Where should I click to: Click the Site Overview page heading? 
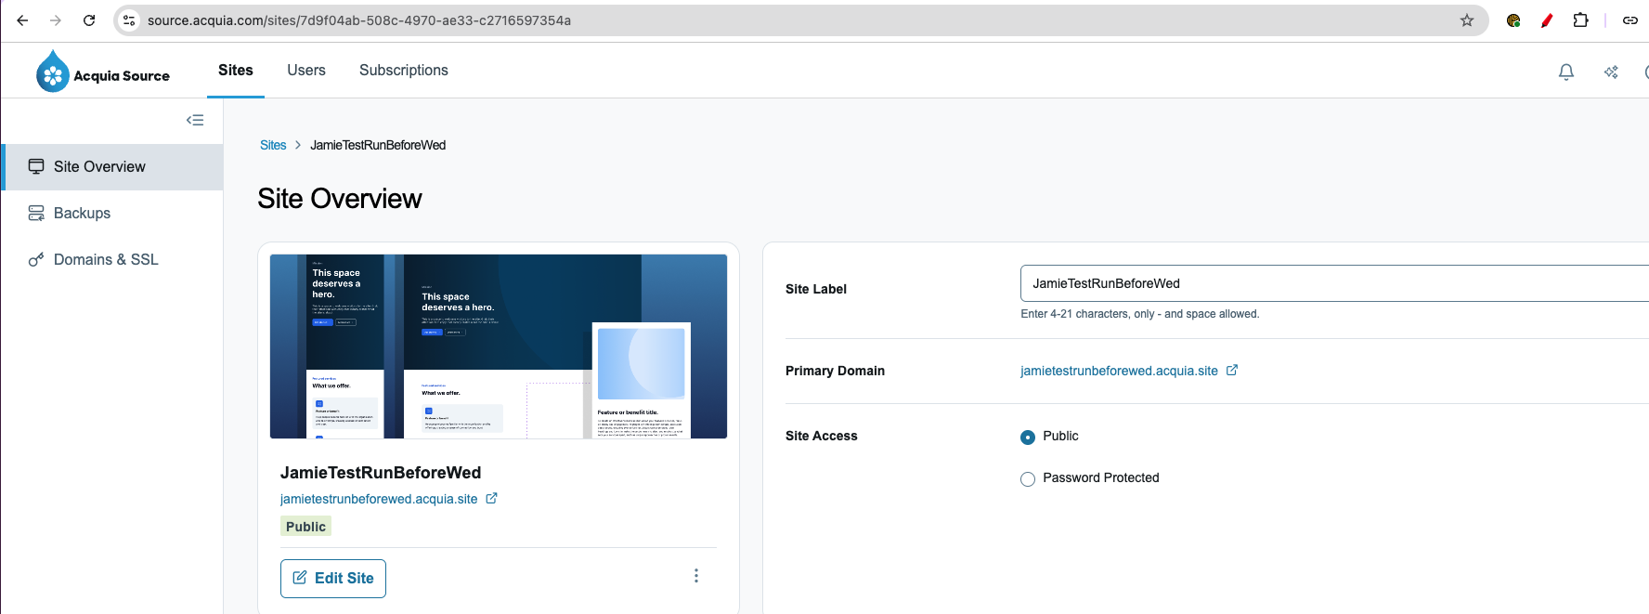coord(340,199)
